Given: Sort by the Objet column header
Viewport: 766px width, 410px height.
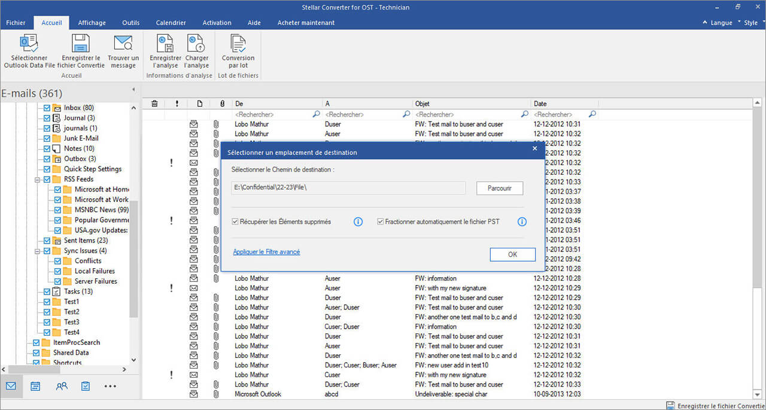Looking at the screenshot, I should pos(472,104).
